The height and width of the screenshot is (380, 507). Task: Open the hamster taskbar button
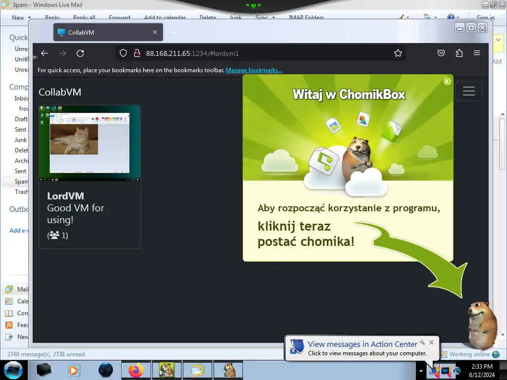point(229,370)
